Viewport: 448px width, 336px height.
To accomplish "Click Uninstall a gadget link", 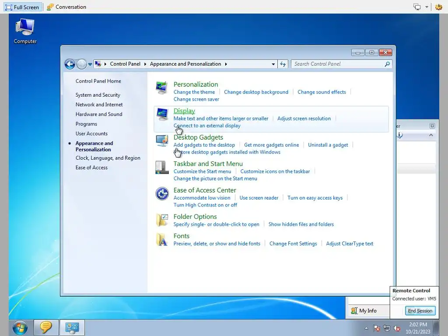I will [328, 145].
